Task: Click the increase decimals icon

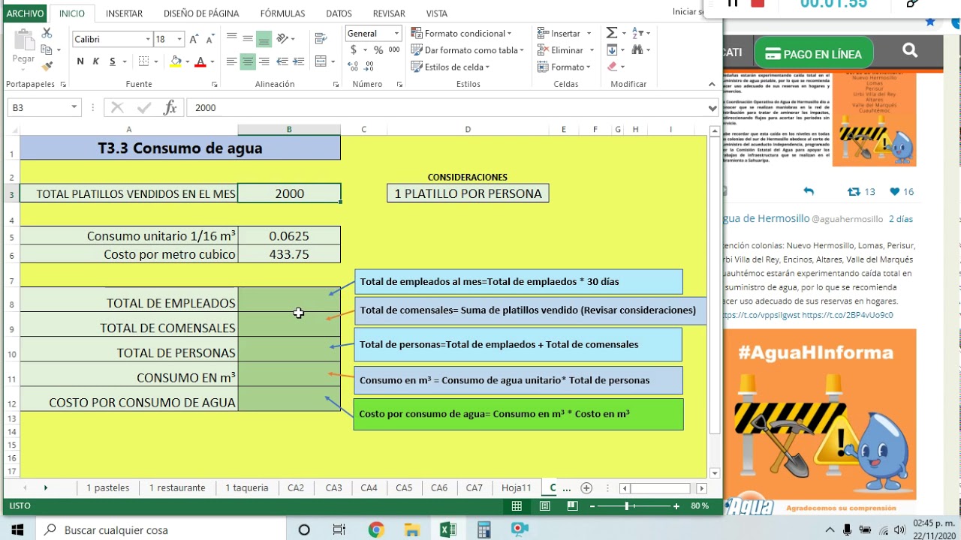Action: pos(354,67)
